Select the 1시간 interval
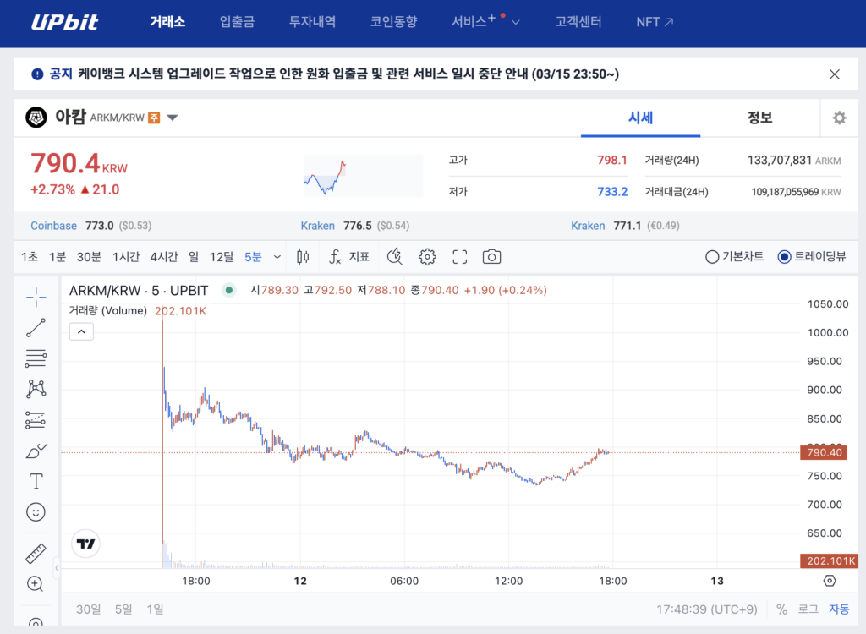The image size is (866, 634). pyautogui.click(x=126, y=257)
